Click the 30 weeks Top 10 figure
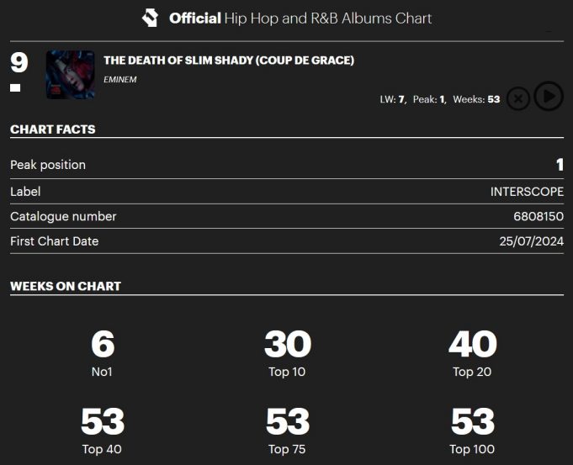The image size is (573, 465). [x=288, y=344]
